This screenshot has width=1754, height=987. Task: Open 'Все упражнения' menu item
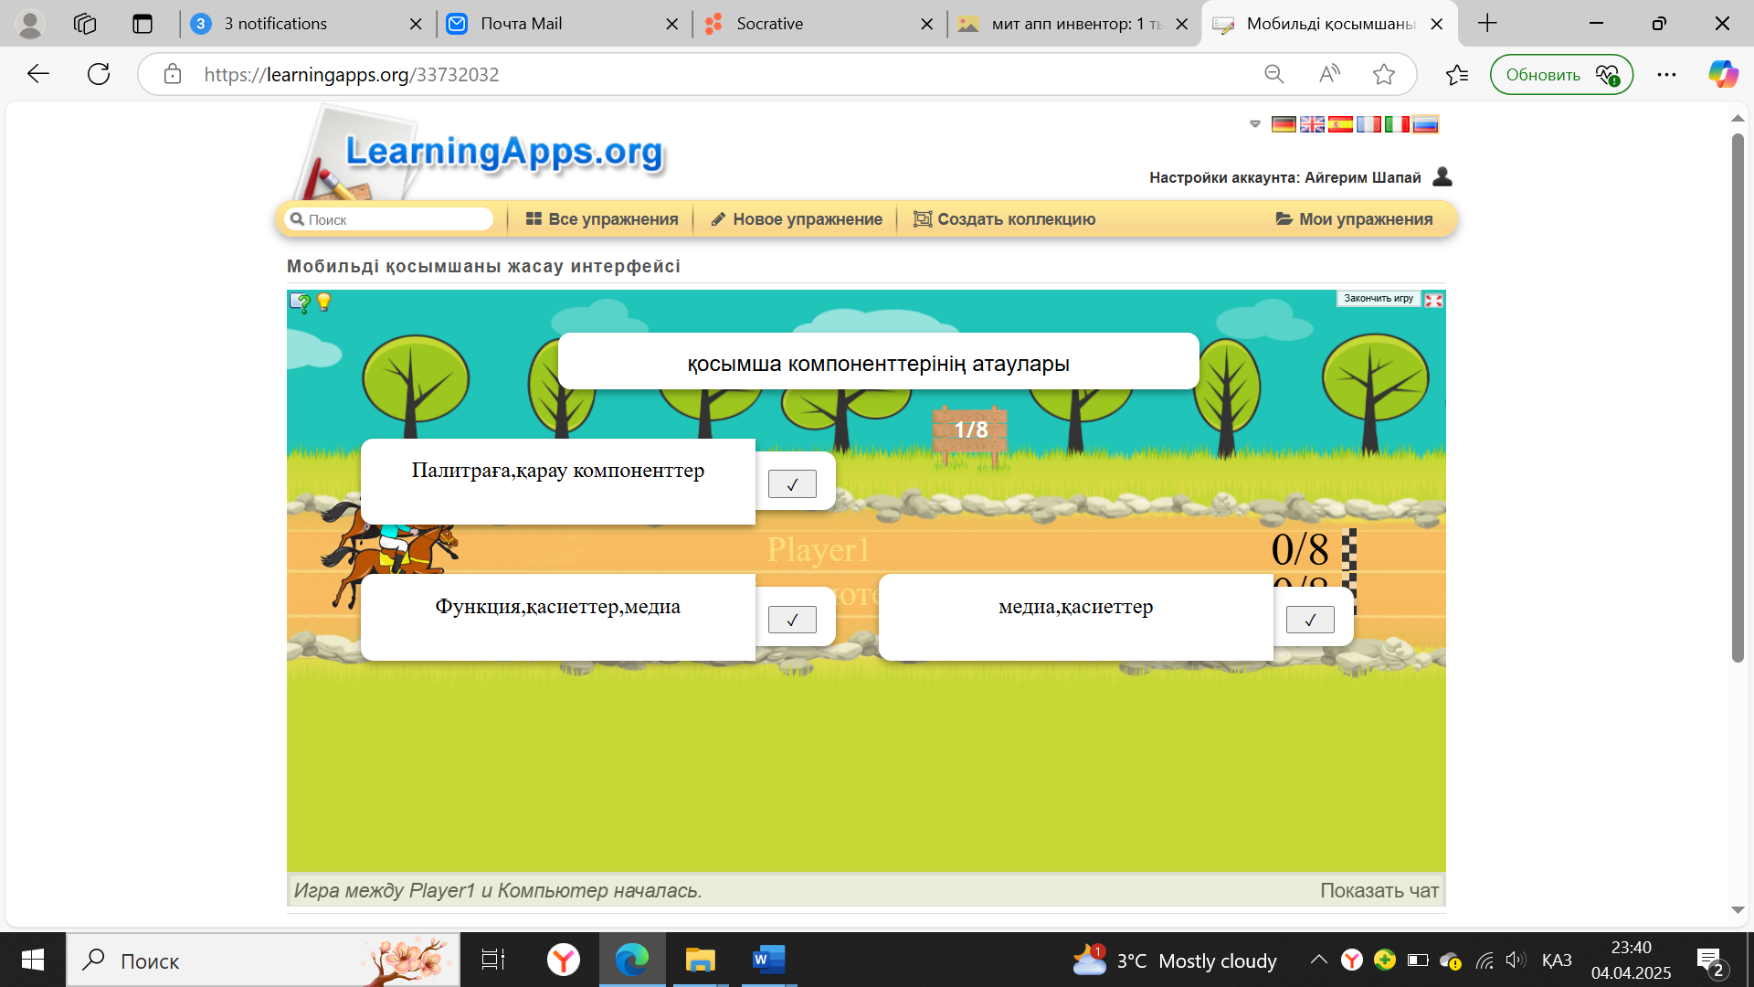click(602, 219)
